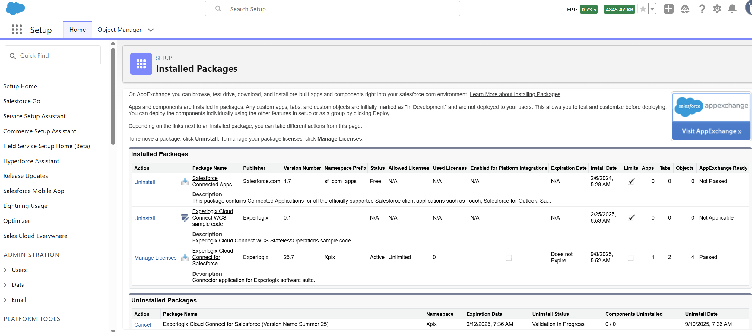The image size is (752, 332).
Task: Click Limits checkmark for Salesforce Connected Apps
Action: 631,181
